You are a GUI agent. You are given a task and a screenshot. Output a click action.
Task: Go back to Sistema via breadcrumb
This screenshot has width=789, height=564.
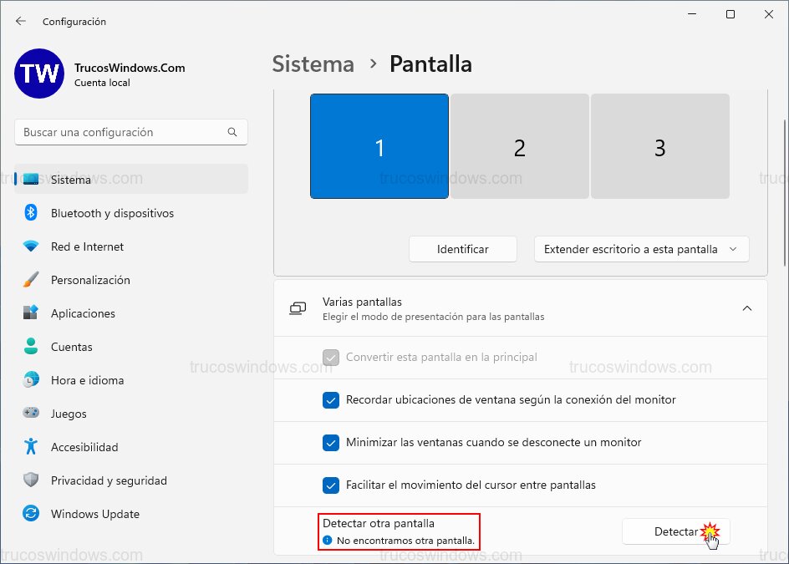[313, 64]
